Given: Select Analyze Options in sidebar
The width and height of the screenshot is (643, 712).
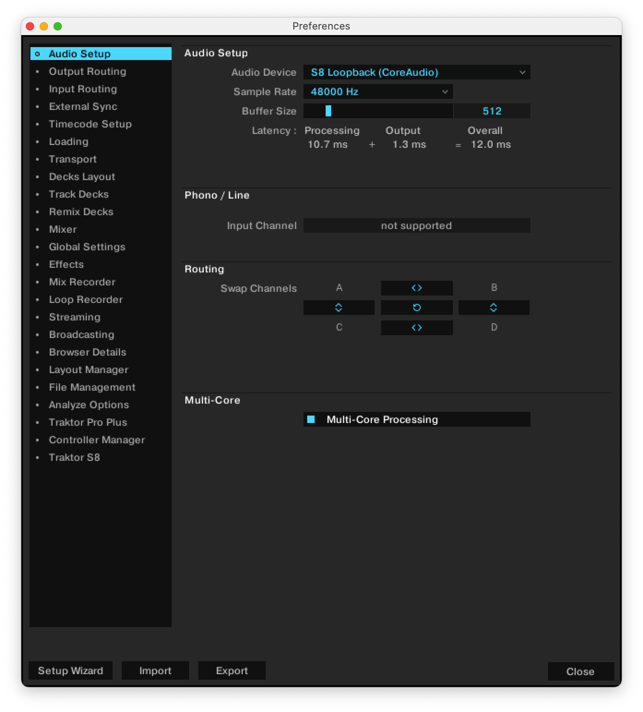Looking at the screenshot, I should (101, 404).
